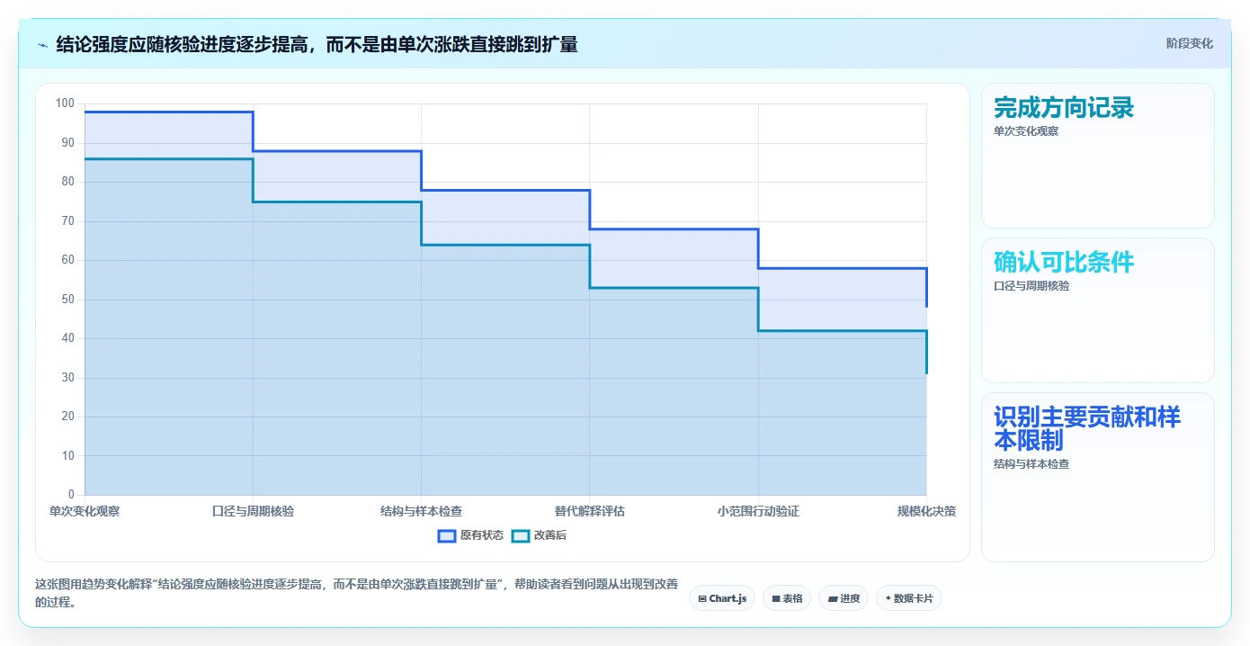Open the 确认可比条件 card
1250x646 pixels.
click(1097, 310)
